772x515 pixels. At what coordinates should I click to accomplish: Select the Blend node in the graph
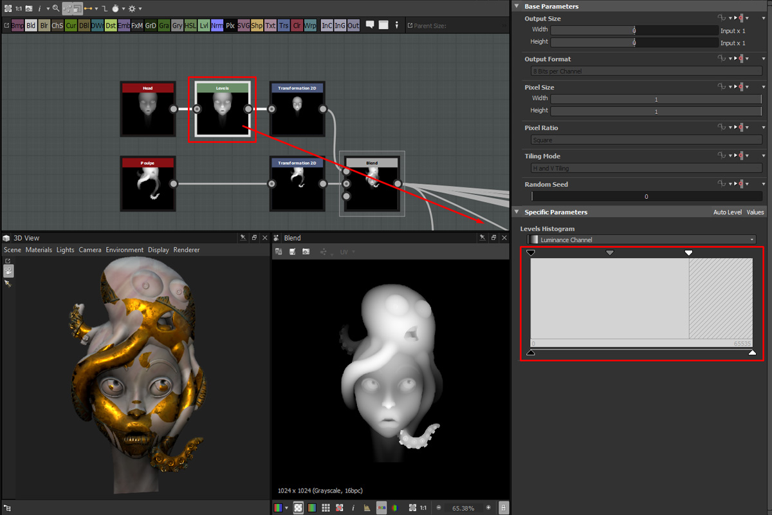(372, 183)
